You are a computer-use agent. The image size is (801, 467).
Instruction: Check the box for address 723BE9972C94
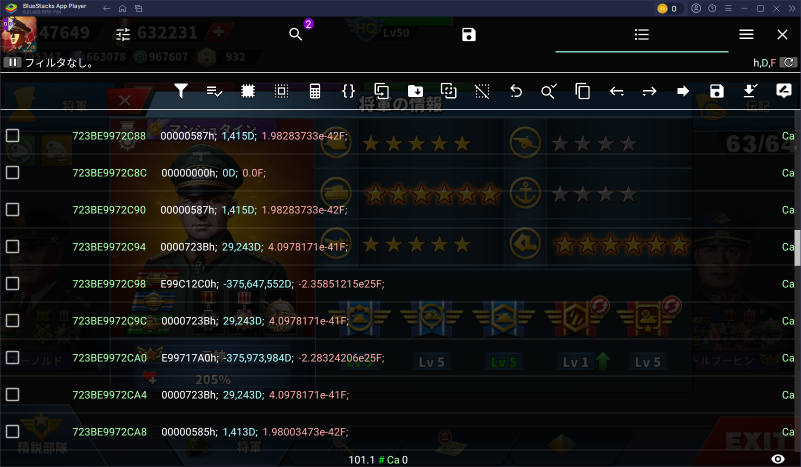(12, 246)
